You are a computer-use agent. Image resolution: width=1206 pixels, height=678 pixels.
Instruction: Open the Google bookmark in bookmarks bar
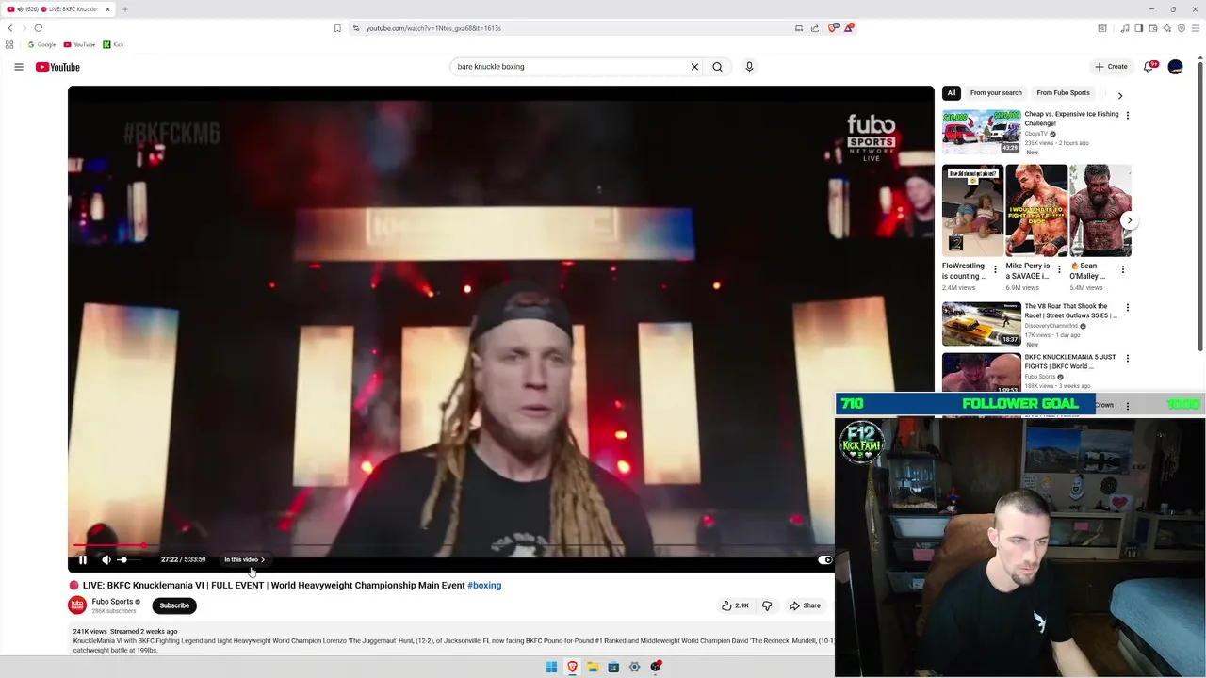tap(41, 44)
